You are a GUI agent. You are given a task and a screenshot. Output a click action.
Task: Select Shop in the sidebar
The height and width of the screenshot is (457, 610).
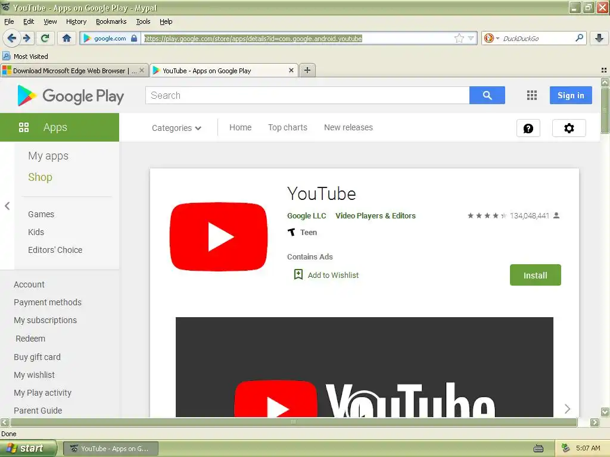click(x=40, y=177)
